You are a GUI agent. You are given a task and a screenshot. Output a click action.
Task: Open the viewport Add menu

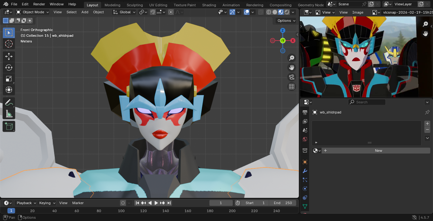tap(85, 12)
